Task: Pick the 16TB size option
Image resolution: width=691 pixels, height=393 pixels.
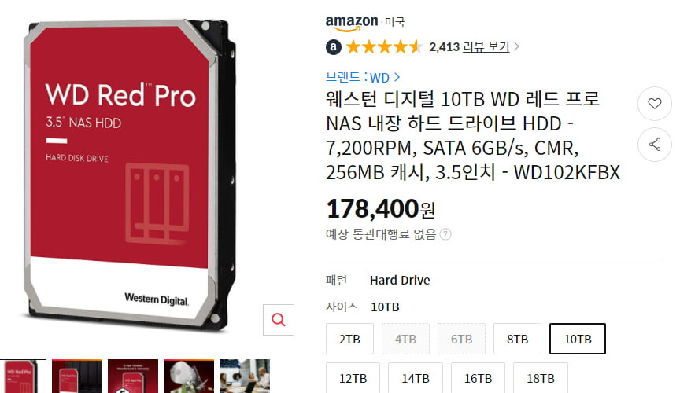Action: click(478, 378)
